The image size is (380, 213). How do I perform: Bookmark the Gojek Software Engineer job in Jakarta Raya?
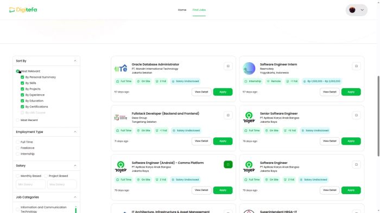coord(356,164)
